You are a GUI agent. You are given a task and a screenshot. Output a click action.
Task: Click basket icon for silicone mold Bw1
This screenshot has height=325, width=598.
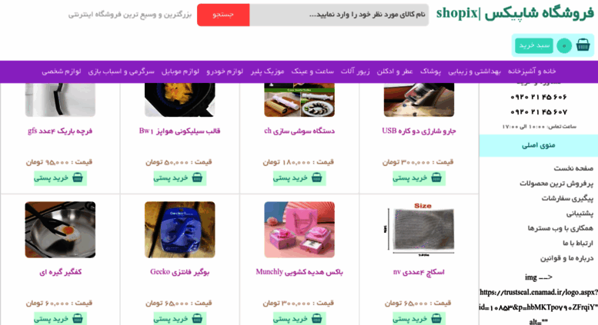(197, 177)
